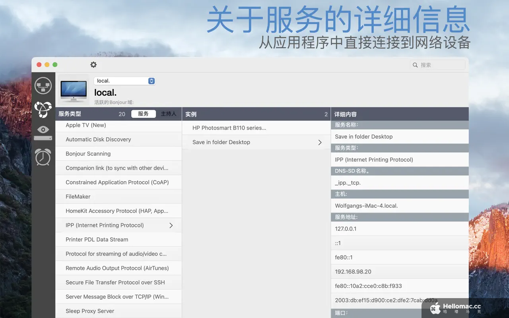
Task: Select Automatic Disk Discovery row
Action: coord(119,140)
